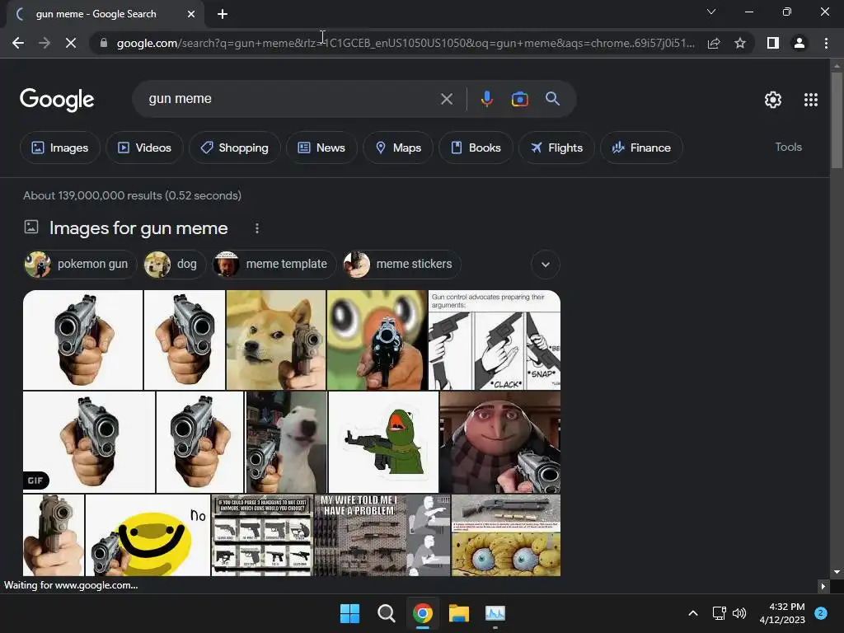Switch to Flights results

pos(556,148)
